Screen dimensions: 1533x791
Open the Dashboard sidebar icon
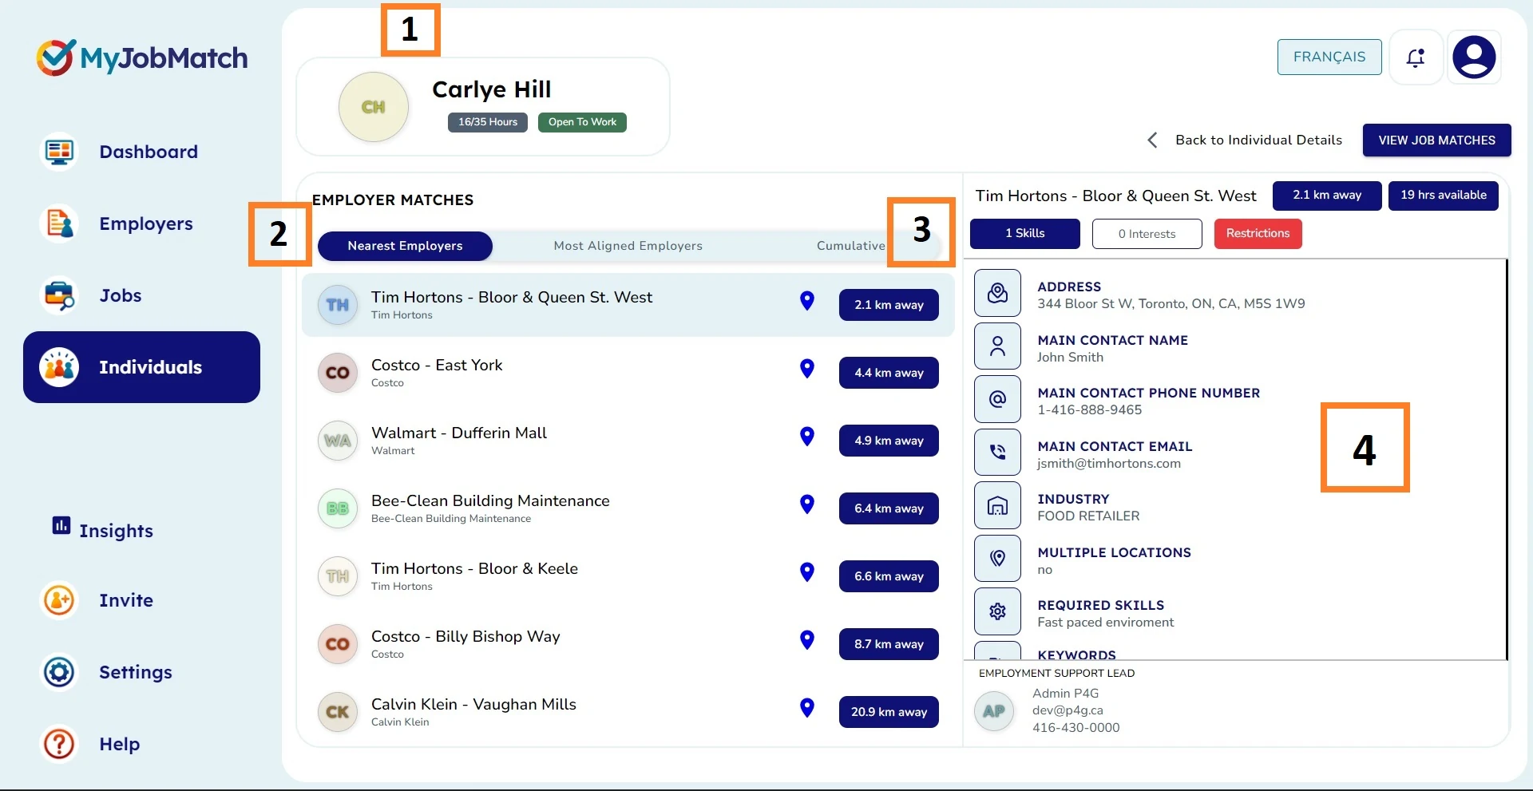pos(59,152)
